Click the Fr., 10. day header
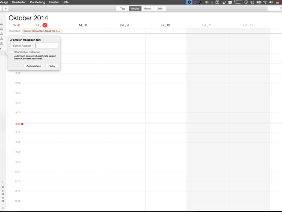Screen dimensions: 282x212 coord(166,25)
